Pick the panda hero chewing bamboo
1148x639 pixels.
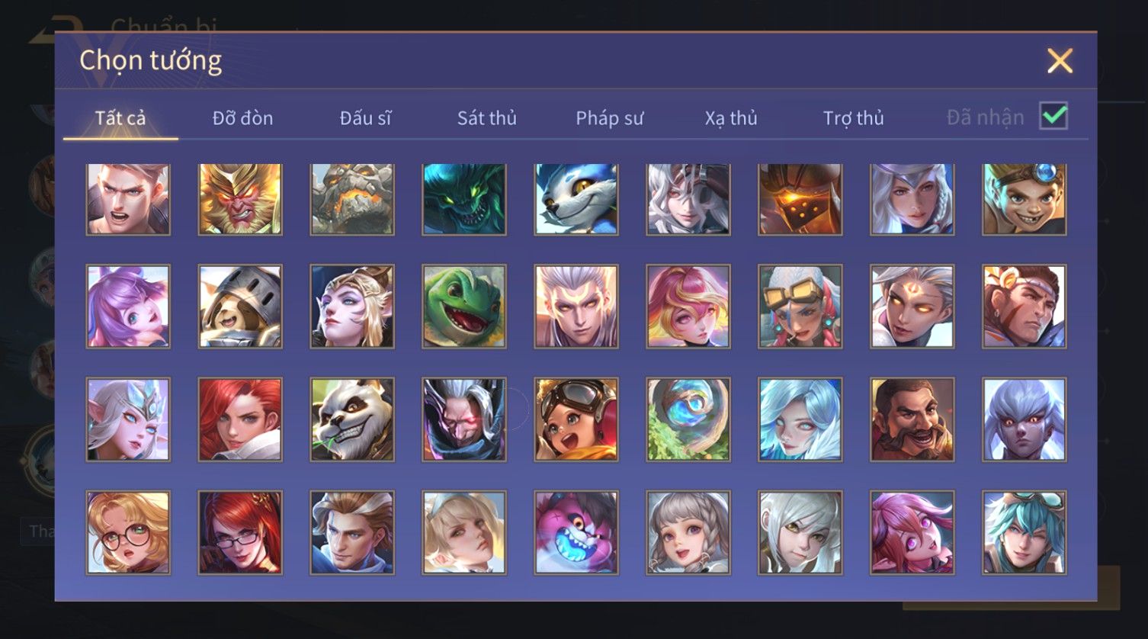352,419
